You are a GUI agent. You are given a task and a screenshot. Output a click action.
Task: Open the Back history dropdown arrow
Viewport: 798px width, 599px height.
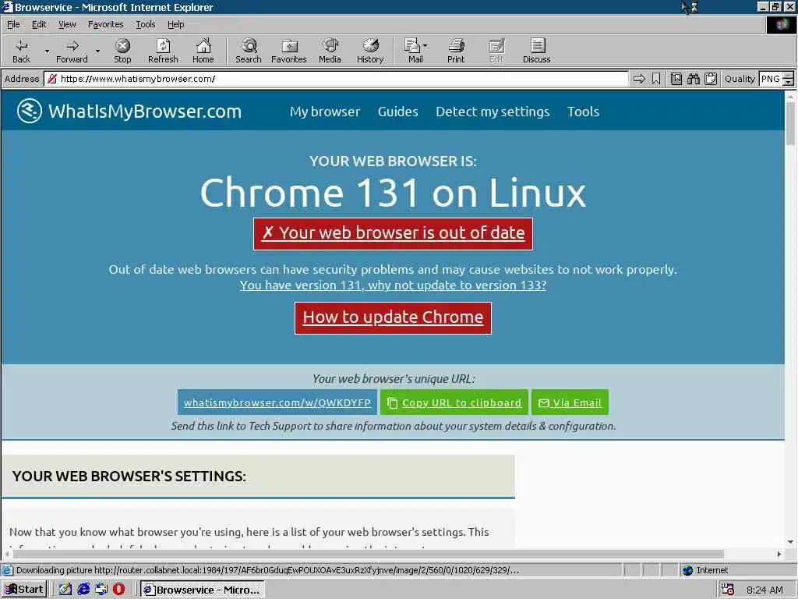click(x=47, y=51)
